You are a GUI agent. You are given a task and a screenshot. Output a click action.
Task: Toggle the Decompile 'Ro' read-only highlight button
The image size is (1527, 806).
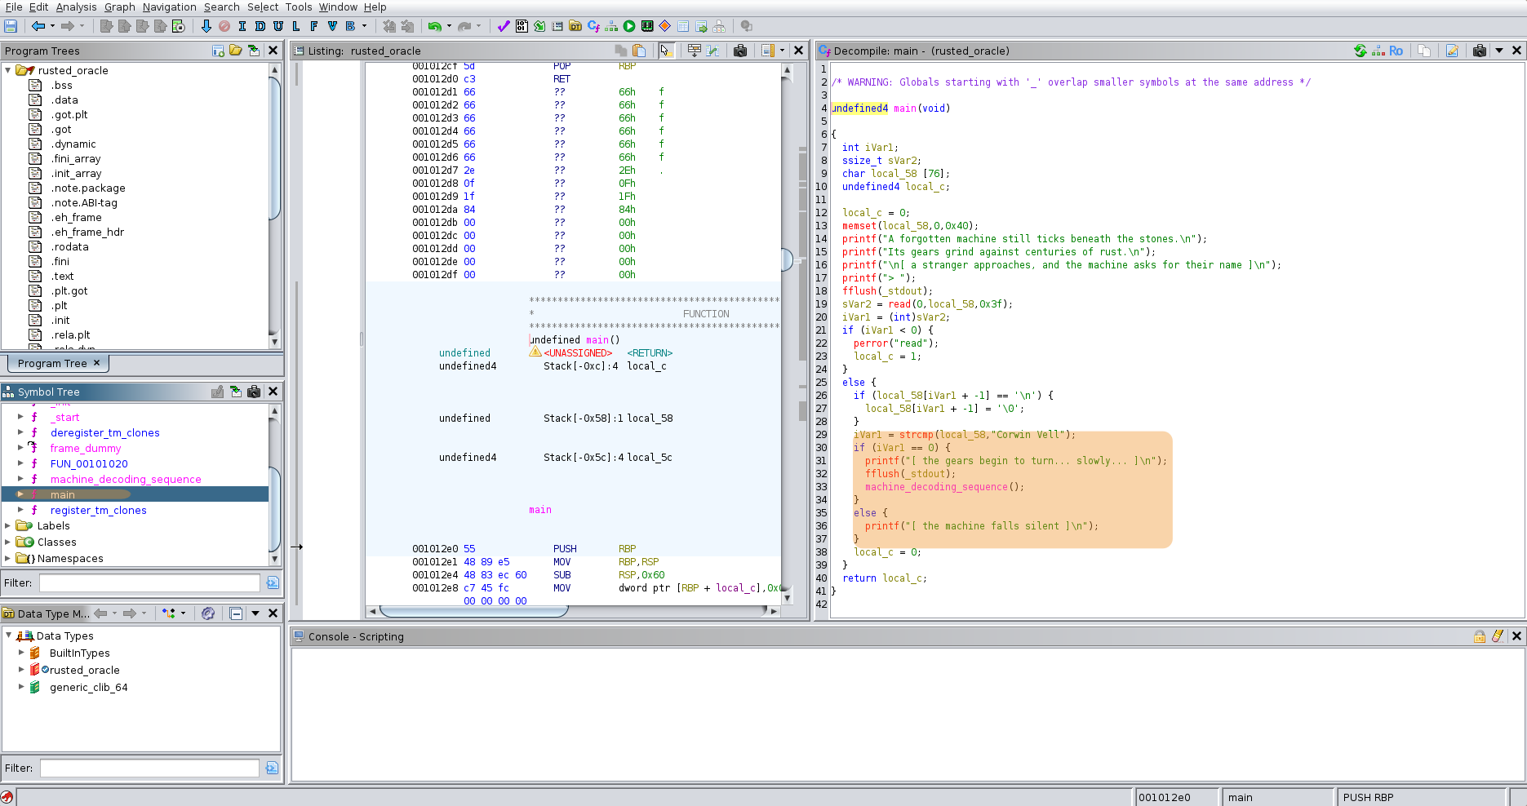tap(1396, 51)
